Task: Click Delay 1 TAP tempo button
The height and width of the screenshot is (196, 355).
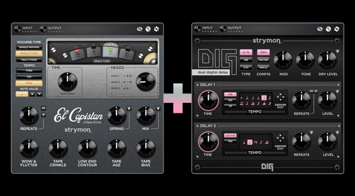Action: pos(230,105)
